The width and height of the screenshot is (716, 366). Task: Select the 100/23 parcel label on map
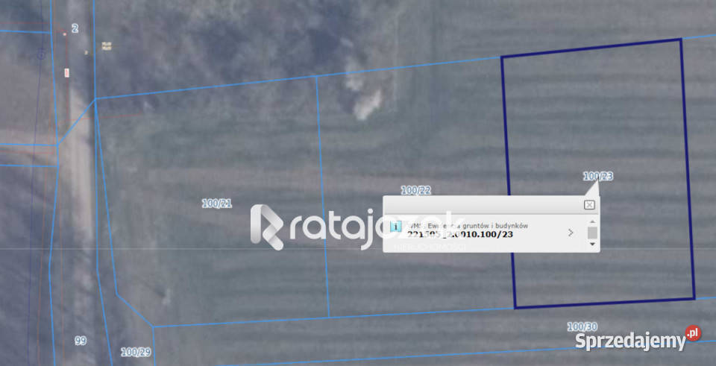[x=597, y=176]
